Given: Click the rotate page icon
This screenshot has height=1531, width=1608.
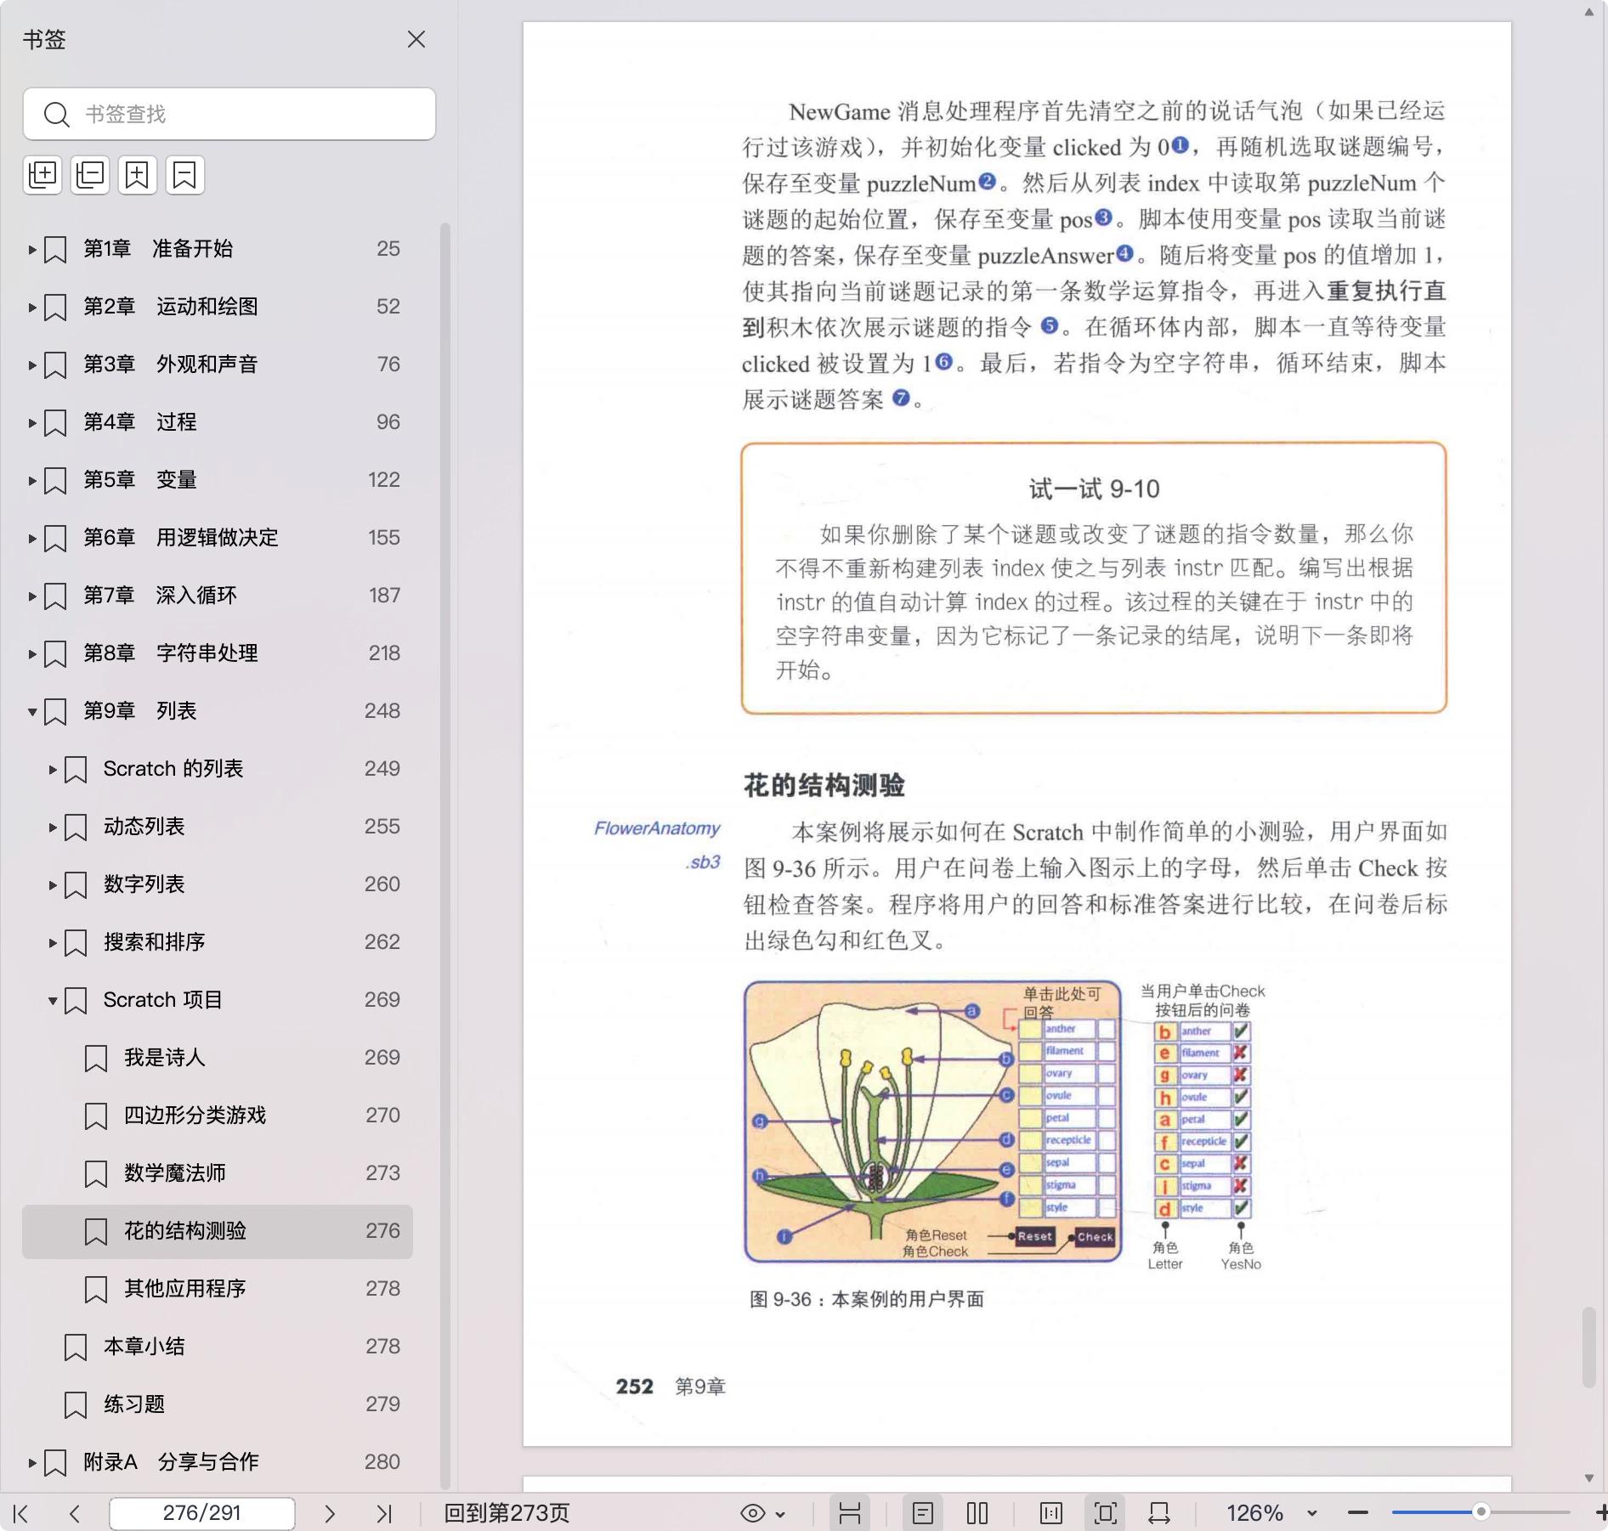Looking at the screenshot, I should click(1158, 1513).
